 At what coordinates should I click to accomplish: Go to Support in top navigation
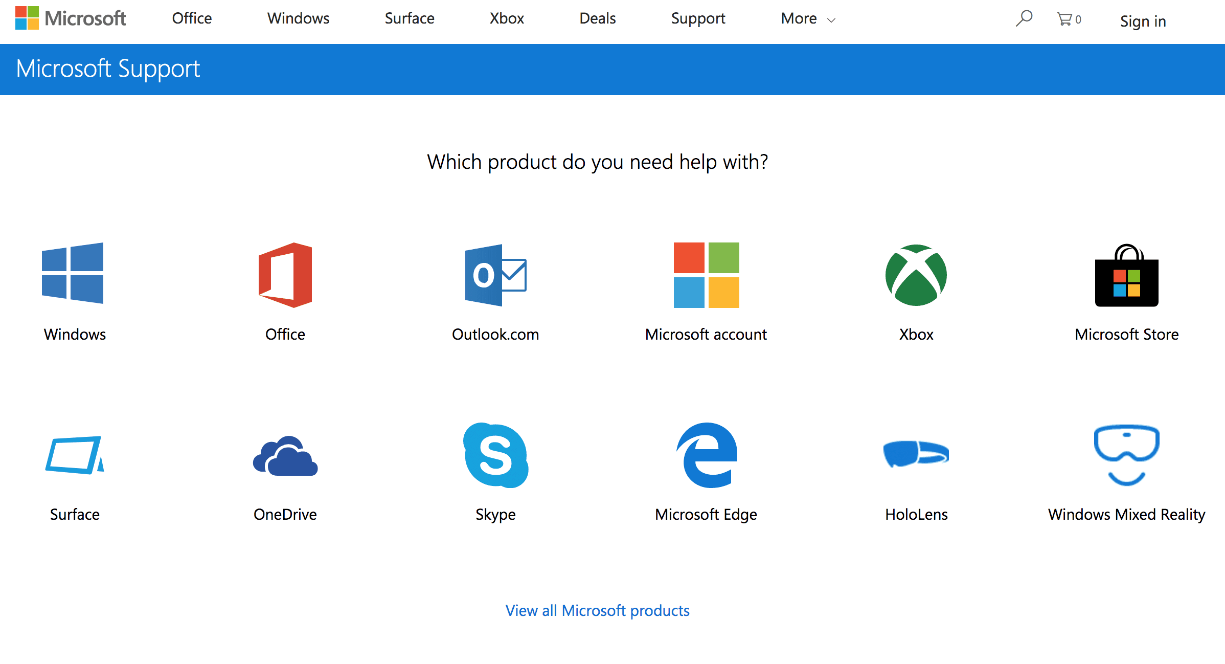pos(698,18)
